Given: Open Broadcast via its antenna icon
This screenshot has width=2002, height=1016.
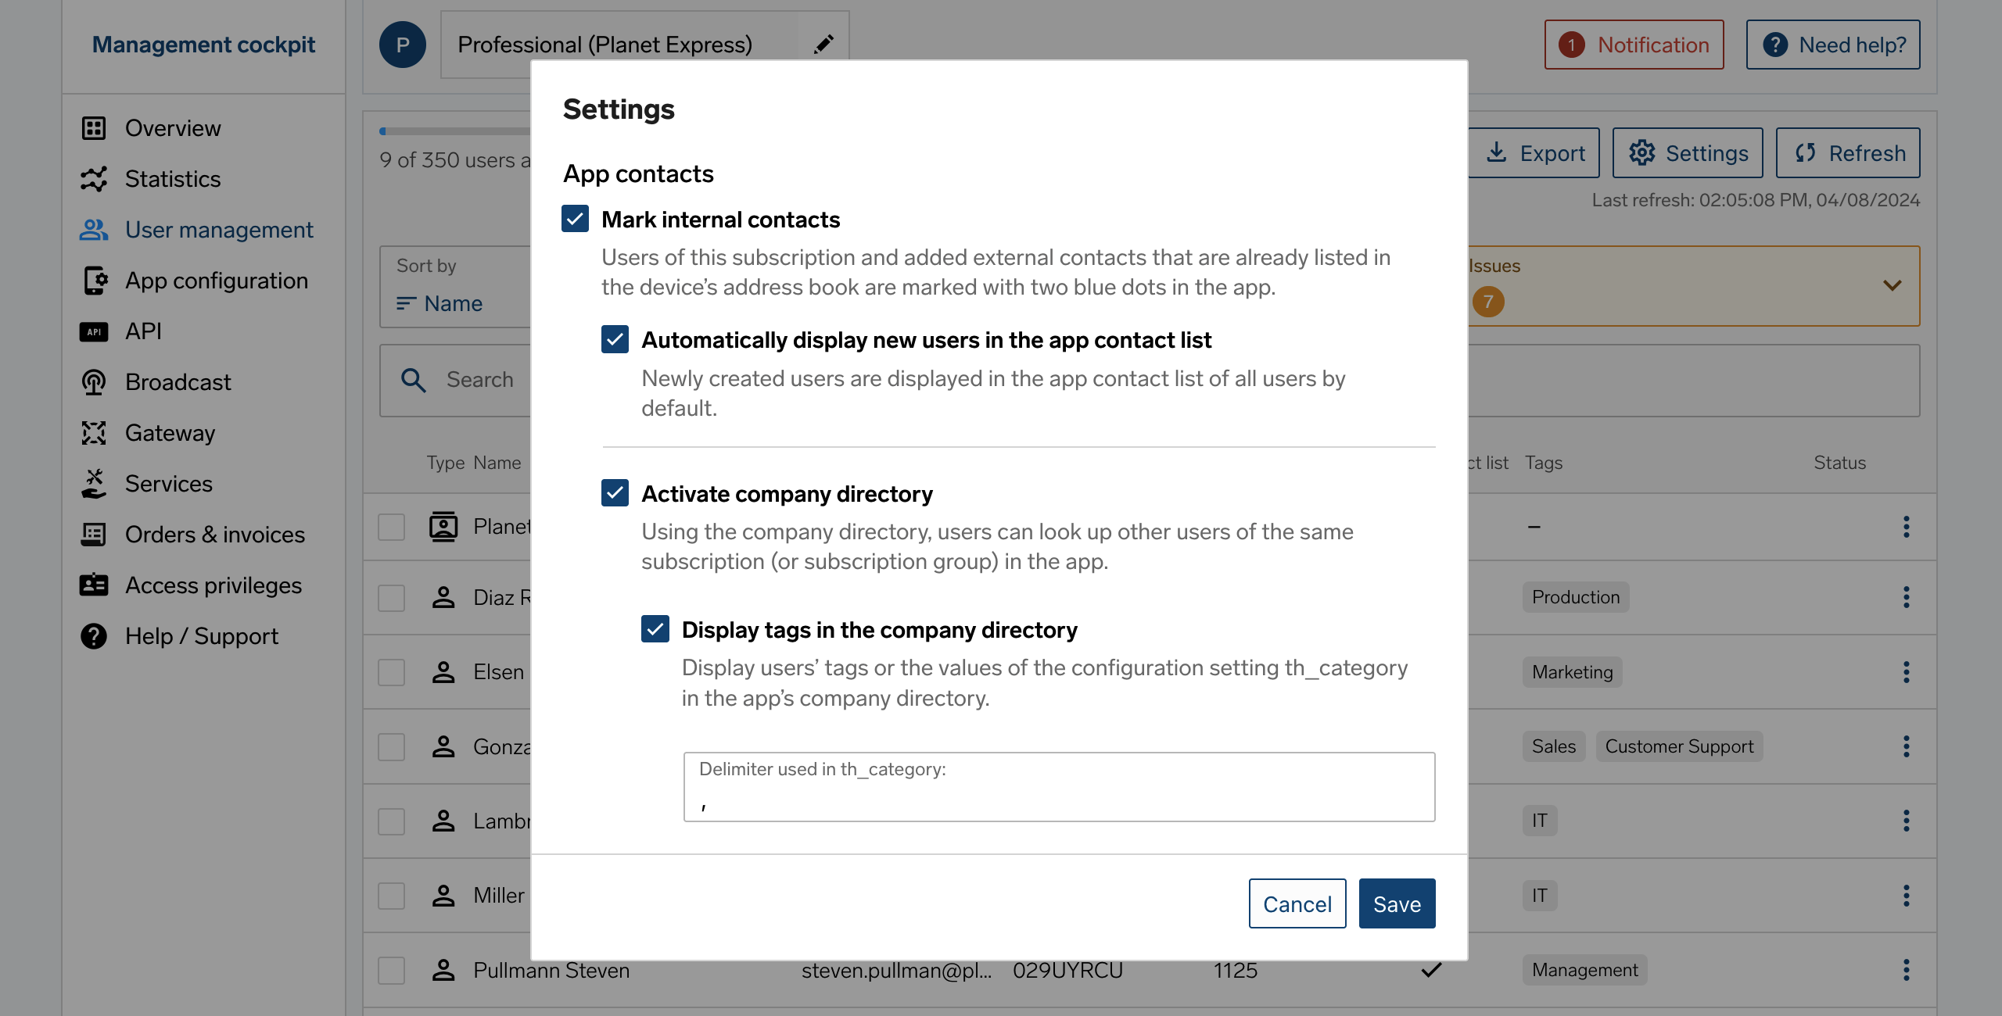Looking at the screenshot, I should coord(94,382).
